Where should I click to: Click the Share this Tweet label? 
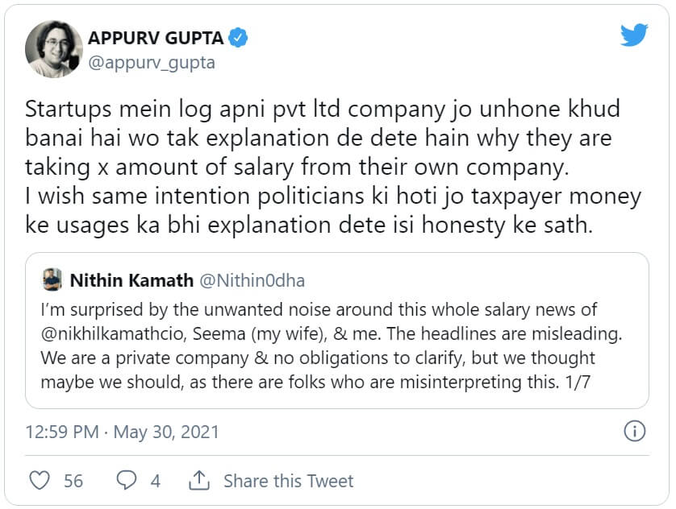click(288, 481)
